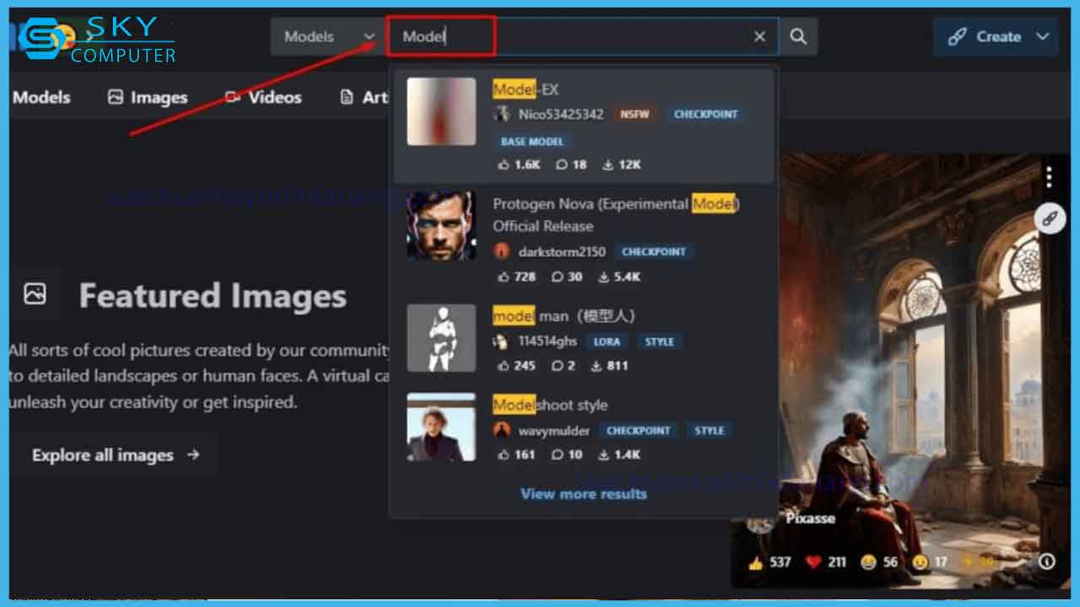
Task: Click the CHECKPOINT badge on Model-EX
Action: click(705, 114)
